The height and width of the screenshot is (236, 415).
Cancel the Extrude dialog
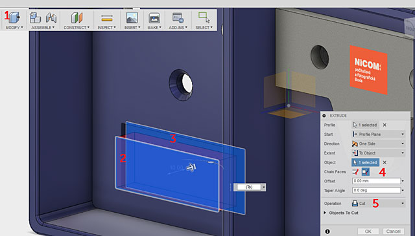(394, 231)
